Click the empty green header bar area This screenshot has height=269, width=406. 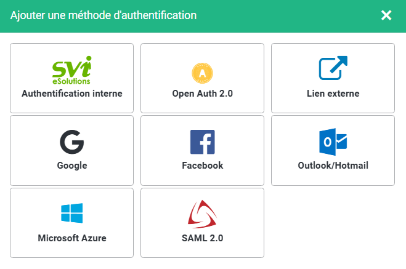coord(288,16)
